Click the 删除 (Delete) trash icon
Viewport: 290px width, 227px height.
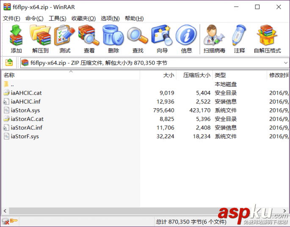tap(113, 35)
